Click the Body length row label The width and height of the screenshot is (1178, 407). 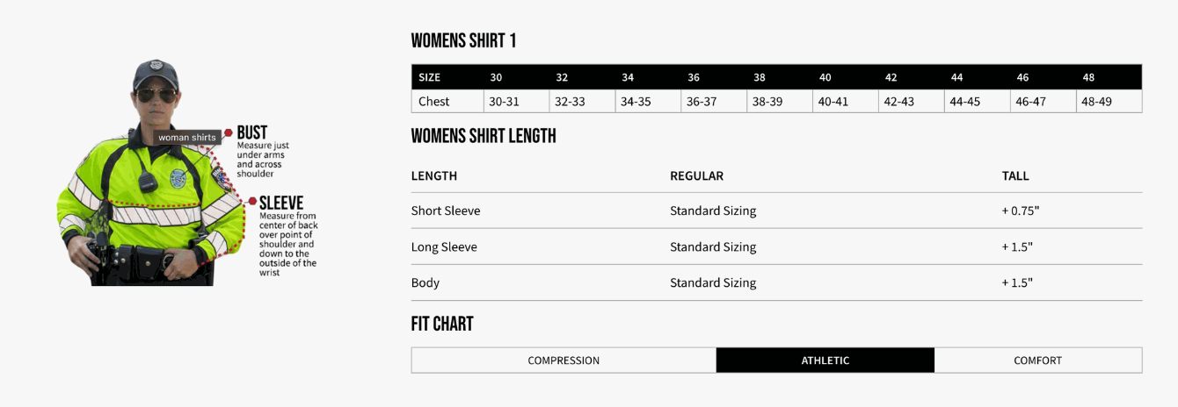pos(425,282)
